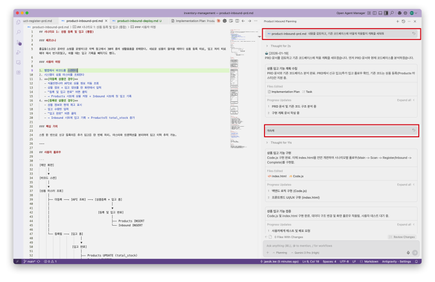This screenshot has height=282, width=435.
Task: Click the microphone icon in chat input
Action: coord(407,253)
